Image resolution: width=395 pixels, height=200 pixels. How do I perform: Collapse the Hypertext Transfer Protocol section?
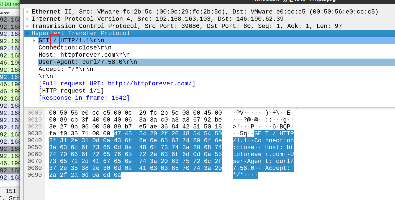[x=27, y=33]
